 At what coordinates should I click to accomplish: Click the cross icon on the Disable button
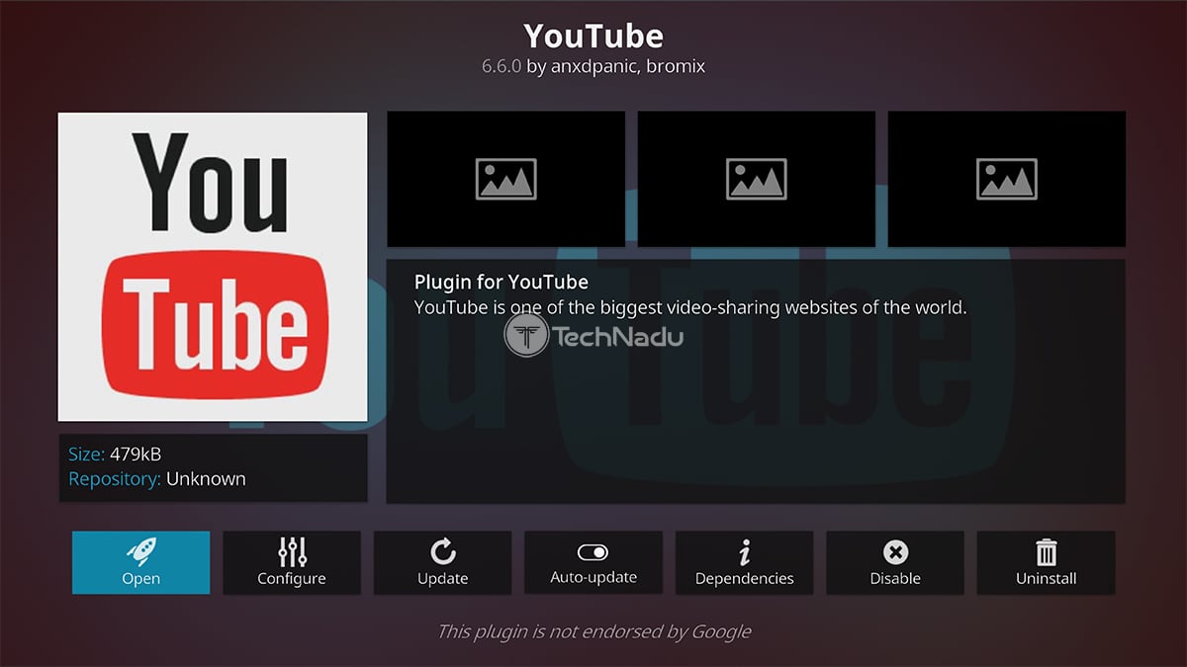click(895, 551)
